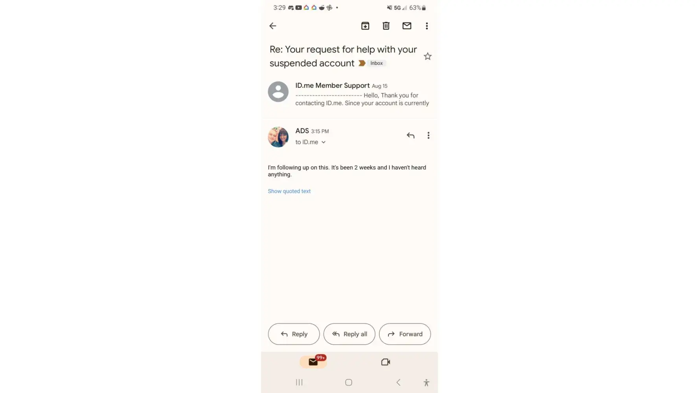
Task: Archive this email conversation
Action: coord(365,26)
